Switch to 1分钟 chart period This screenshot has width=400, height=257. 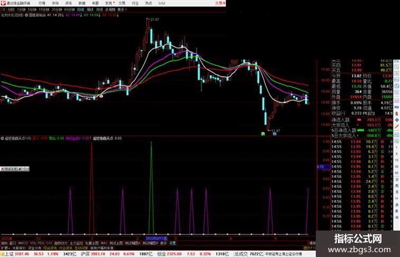click(x=22, y=10)
